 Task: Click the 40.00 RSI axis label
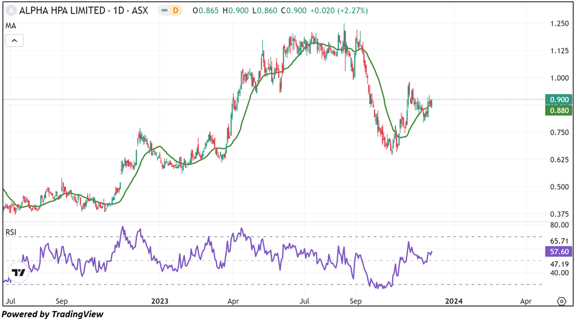pos(559,273)
